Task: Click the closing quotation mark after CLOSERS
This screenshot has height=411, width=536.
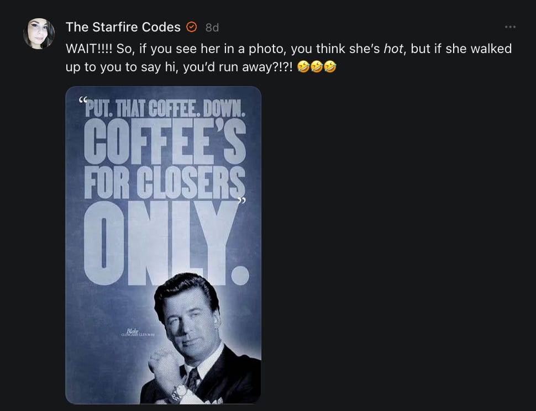Action: click(x=241, y=200)
